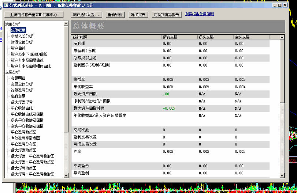Select 平仓盈亏散点图 in the tree
Screen dimensions: 297x193
23,132
